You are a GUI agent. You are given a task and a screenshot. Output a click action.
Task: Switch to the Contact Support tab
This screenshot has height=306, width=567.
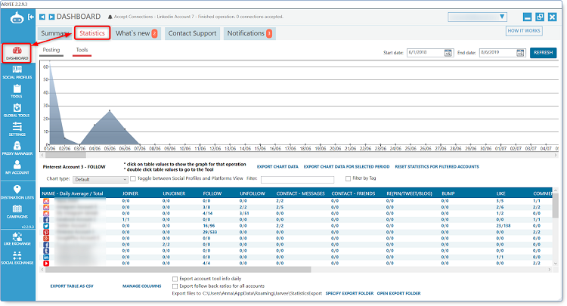click(191, 33)
